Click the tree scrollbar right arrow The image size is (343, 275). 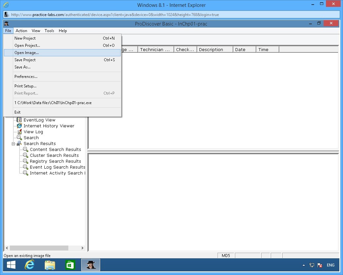[x=82, y=248]
